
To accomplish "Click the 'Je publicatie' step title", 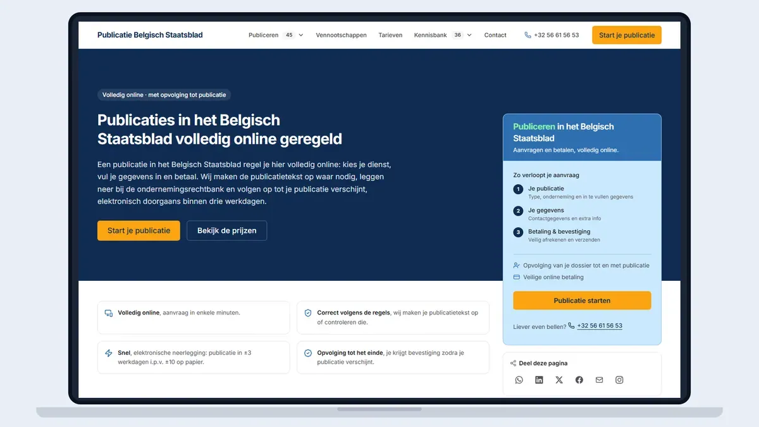I will point(546,189).
